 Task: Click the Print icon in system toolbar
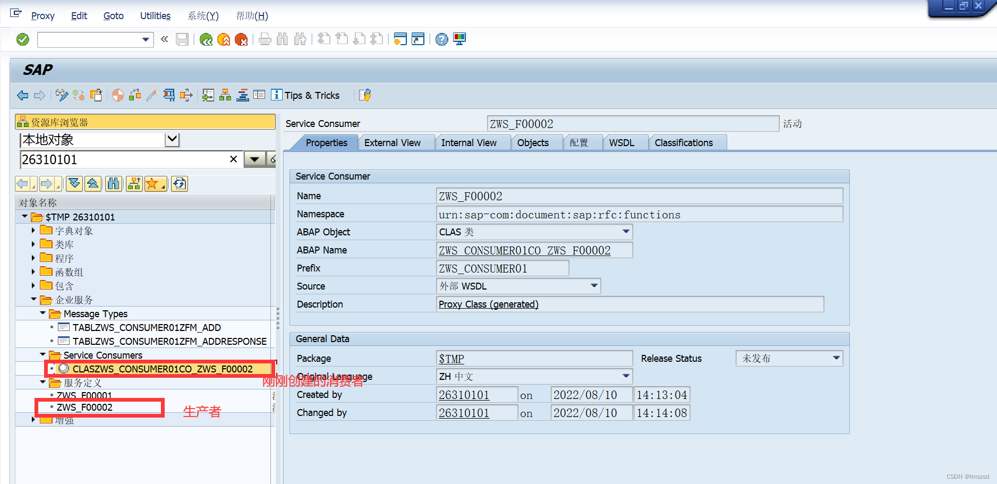(x=265, y=39)
